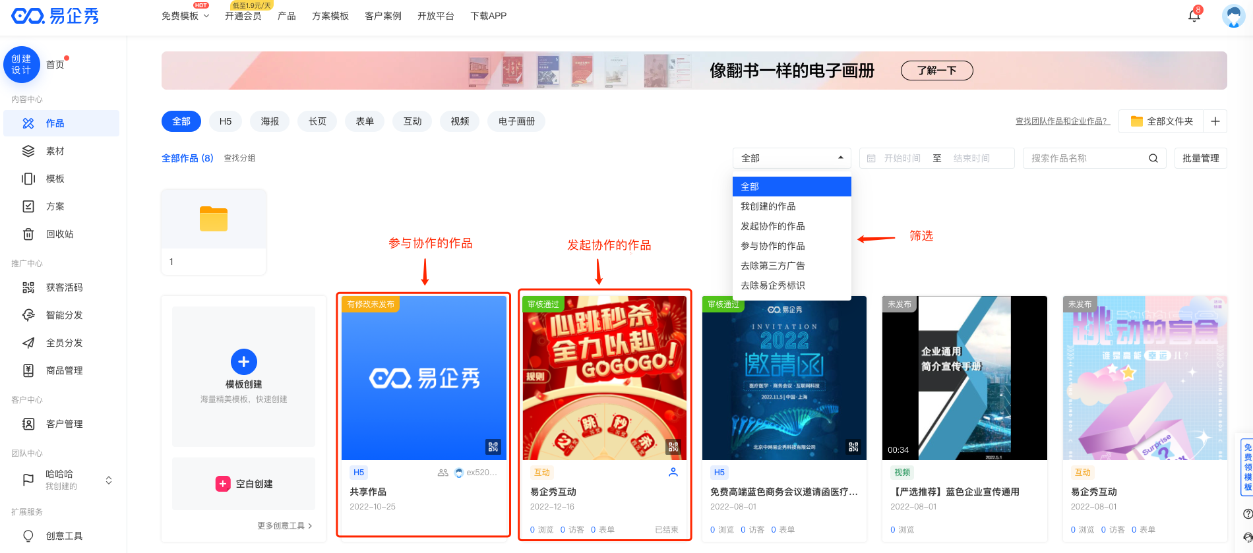Click 了解一下 on the banner
The image size is (1253, 553).
click(x=937, y=71)
